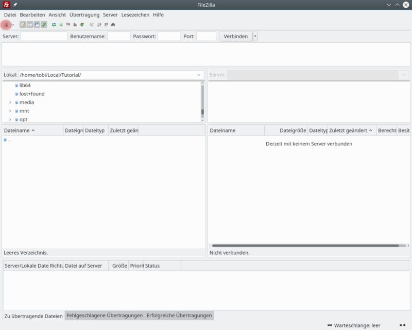Toggle the message log view toolbar button
Image resolution: width=412 pixels, height=330 pixels.
[23, 25]
